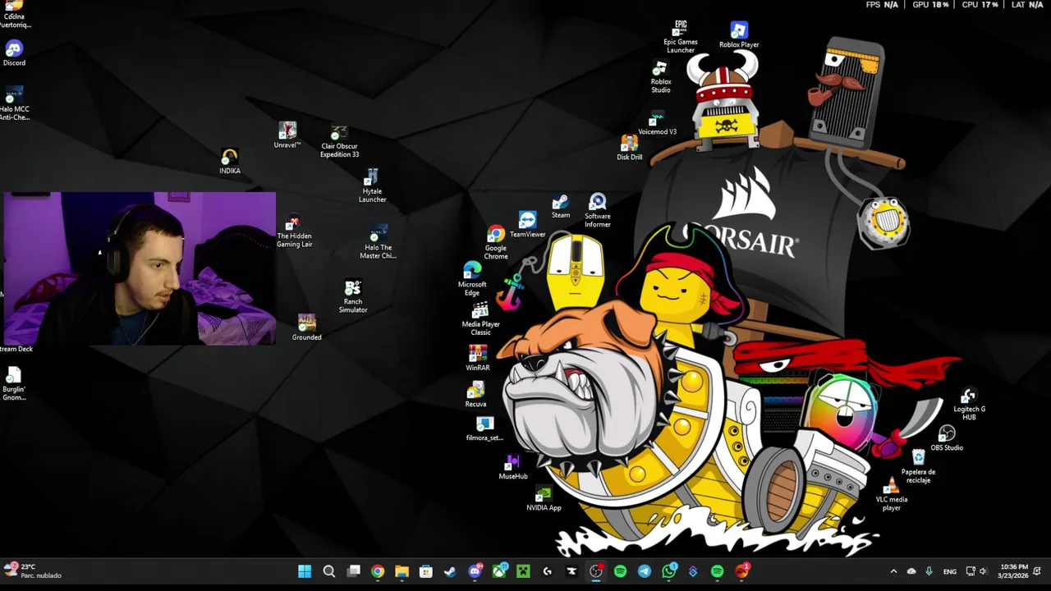
Task: Select VLC media player desktop icon
Action: [892, 494]
